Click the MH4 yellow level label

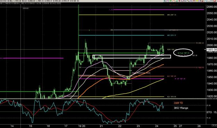point(172,15)
